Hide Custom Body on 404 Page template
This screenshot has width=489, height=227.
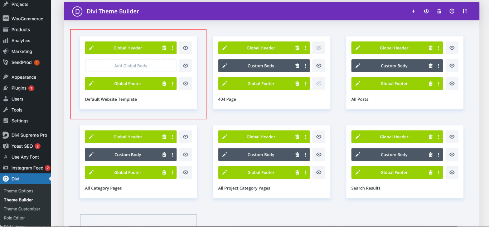(319, 66)
